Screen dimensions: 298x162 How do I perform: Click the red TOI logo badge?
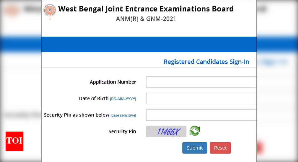14,141
